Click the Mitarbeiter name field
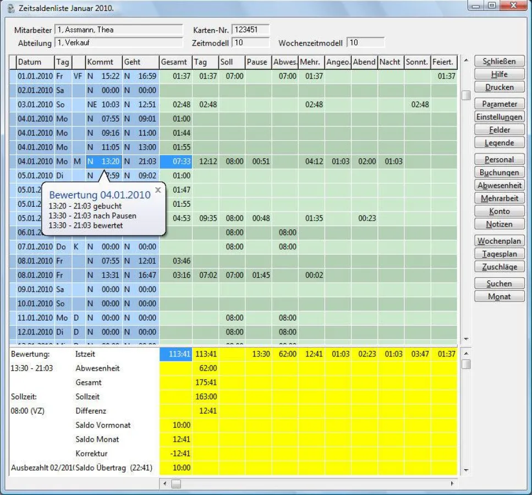532x495 pixels. click(118, 30)
